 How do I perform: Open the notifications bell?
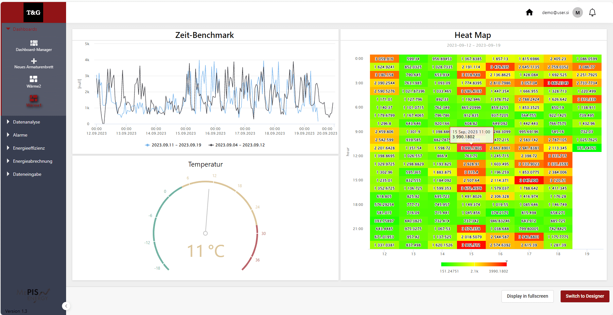(592, 12)
